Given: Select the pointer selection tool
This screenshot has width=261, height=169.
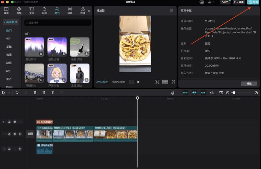Looking at the screenshot, I should click(x=4, y=93).
